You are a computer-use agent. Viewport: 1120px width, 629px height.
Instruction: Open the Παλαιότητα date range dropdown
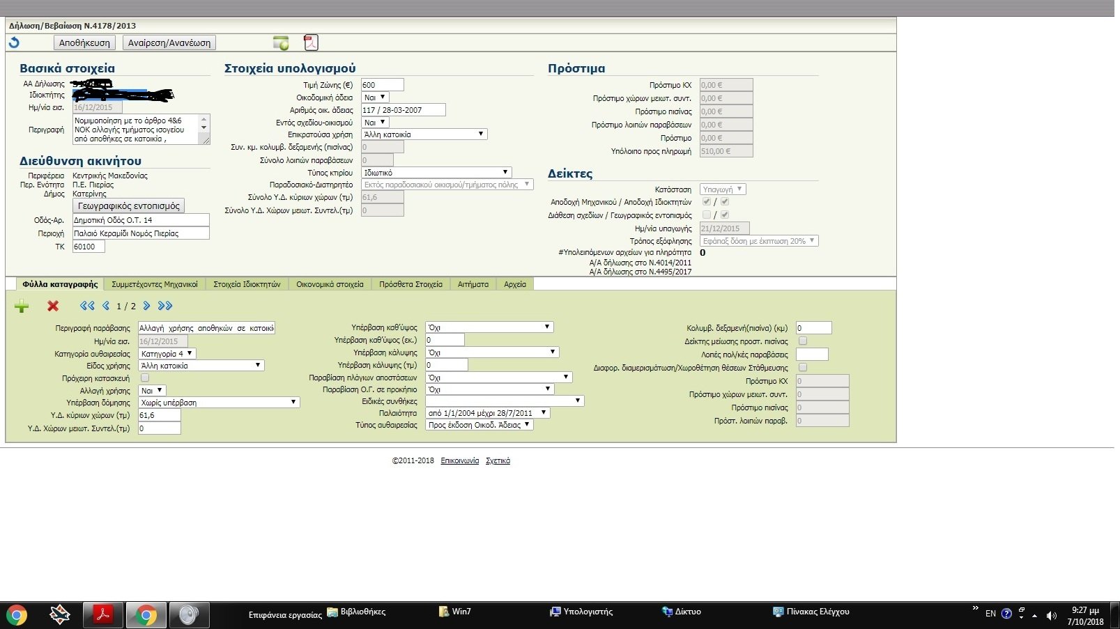coord(487,413)
